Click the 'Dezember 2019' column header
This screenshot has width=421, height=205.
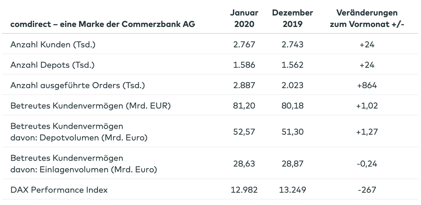tap(292, 19)
